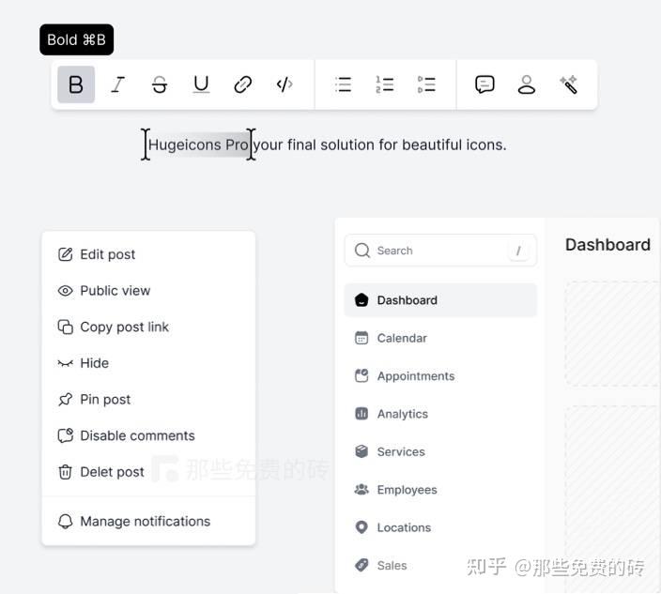
Task: Apply Underline formatting
Action: click(x=201, y=84)
